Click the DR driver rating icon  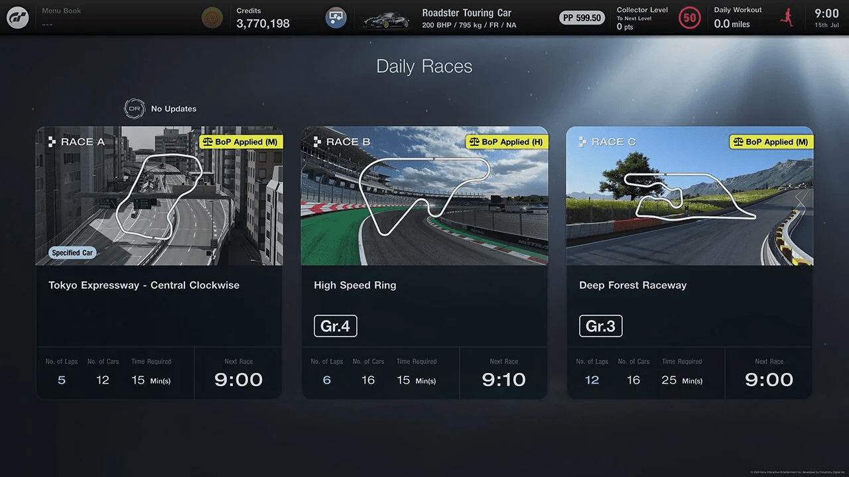135,109
